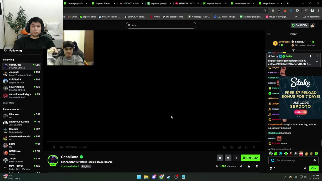The width and height of the screenshot is (322, 181).
Task: Switch to HOW DID ZY YouTube tab
Action: [187, 4]
